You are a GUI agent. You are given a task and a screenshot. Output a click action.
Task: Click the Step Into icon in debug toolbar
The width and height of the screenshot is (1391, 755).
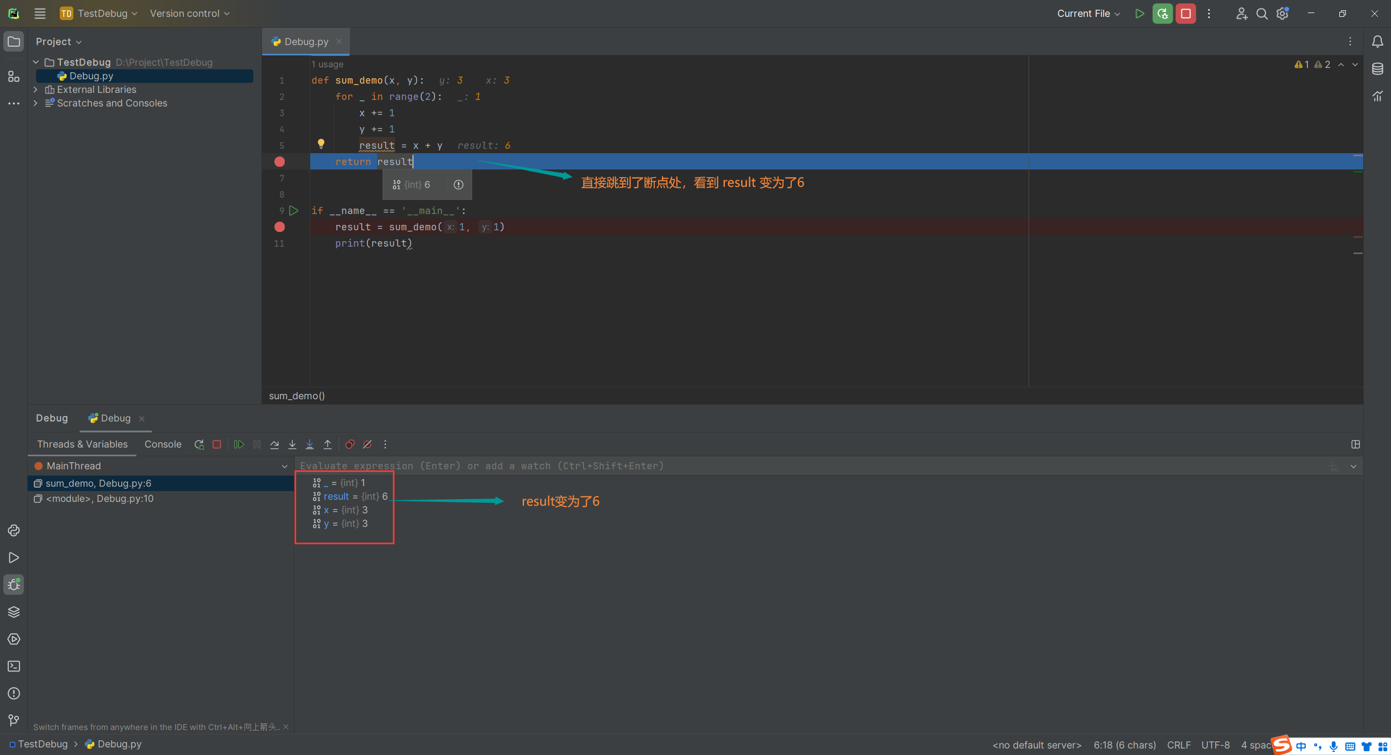pos(291,444)
